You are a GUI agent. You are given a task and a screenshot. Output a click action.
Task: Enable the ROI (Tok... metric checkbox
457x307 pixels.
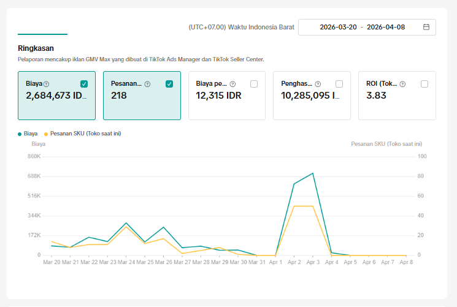[x=424, y=84]
